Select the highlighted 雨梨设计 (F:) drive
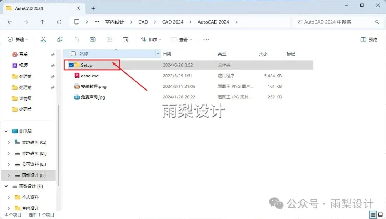This screenshot has width=386, height=219. (x=29, y=175)
